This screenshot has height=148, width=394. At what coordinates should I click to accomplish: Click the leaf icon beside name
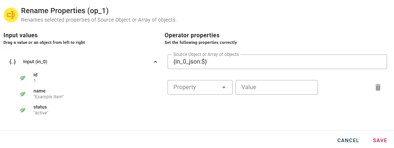pos(23,94)
